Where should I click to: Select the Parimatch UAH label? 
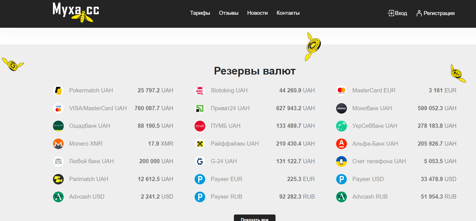pos(89,179)
